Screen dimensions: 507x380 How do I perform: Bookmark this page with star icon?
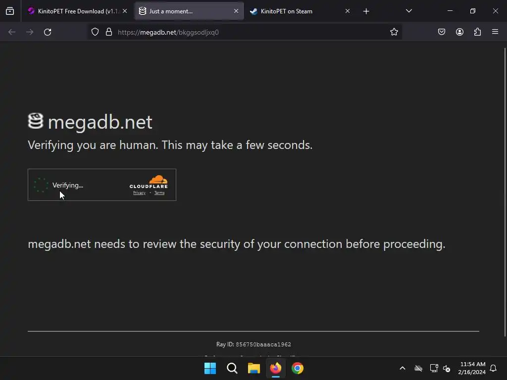pos(394,32)
